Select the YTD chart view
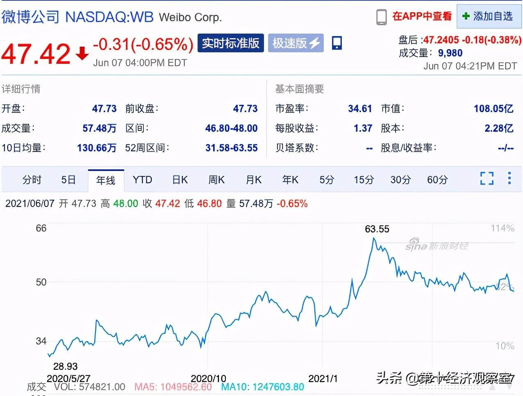The height and width of the screenshot is (396, 523). click(142, 179)
